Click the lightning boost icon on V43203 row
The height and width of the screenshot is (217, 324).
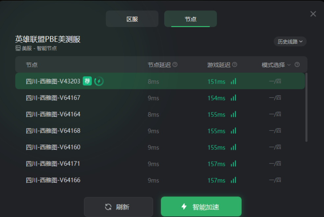point(99,81)
